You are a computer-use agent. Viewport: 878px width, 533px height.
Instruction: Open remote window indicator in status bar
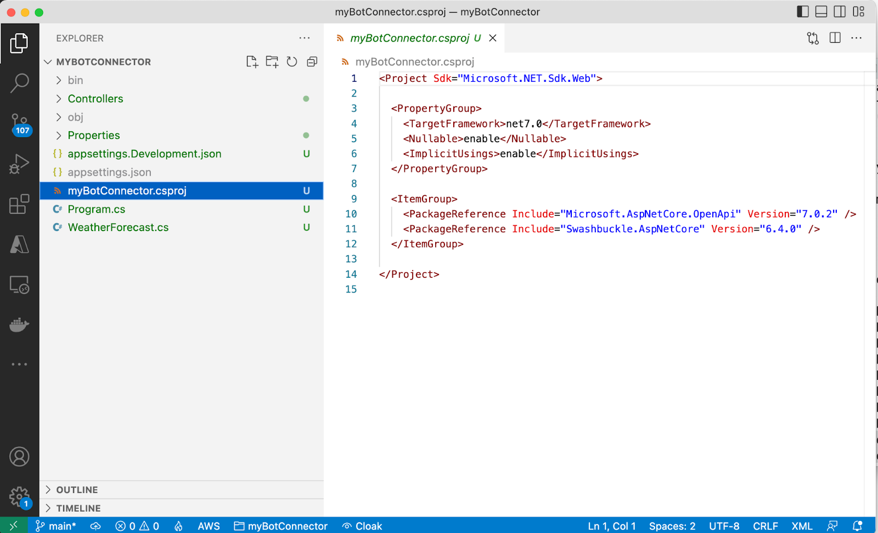[x=14, y=525]
